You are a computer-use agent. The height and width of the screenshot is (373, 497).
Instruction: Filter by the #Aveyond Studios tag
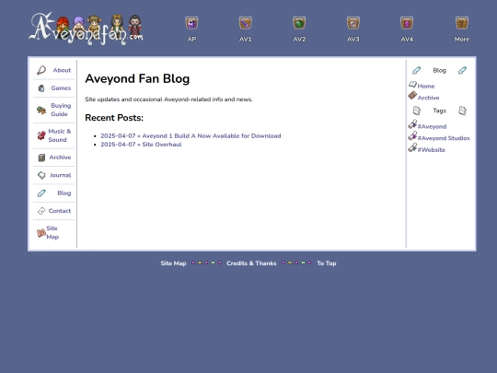444,138
